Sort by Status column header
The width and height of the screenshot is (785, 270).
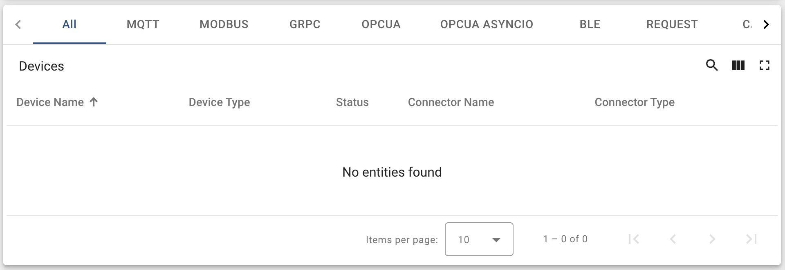pyautogui.click(x=352, y=102)
